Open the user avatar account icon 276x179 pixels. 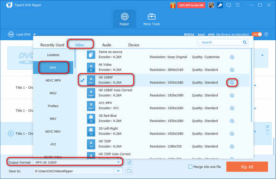coord(211,5)
